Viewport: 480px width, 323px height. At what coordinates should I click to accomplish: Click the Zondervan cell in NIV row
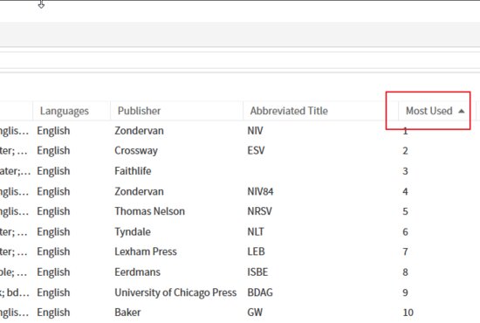click(x=139, y=131)
